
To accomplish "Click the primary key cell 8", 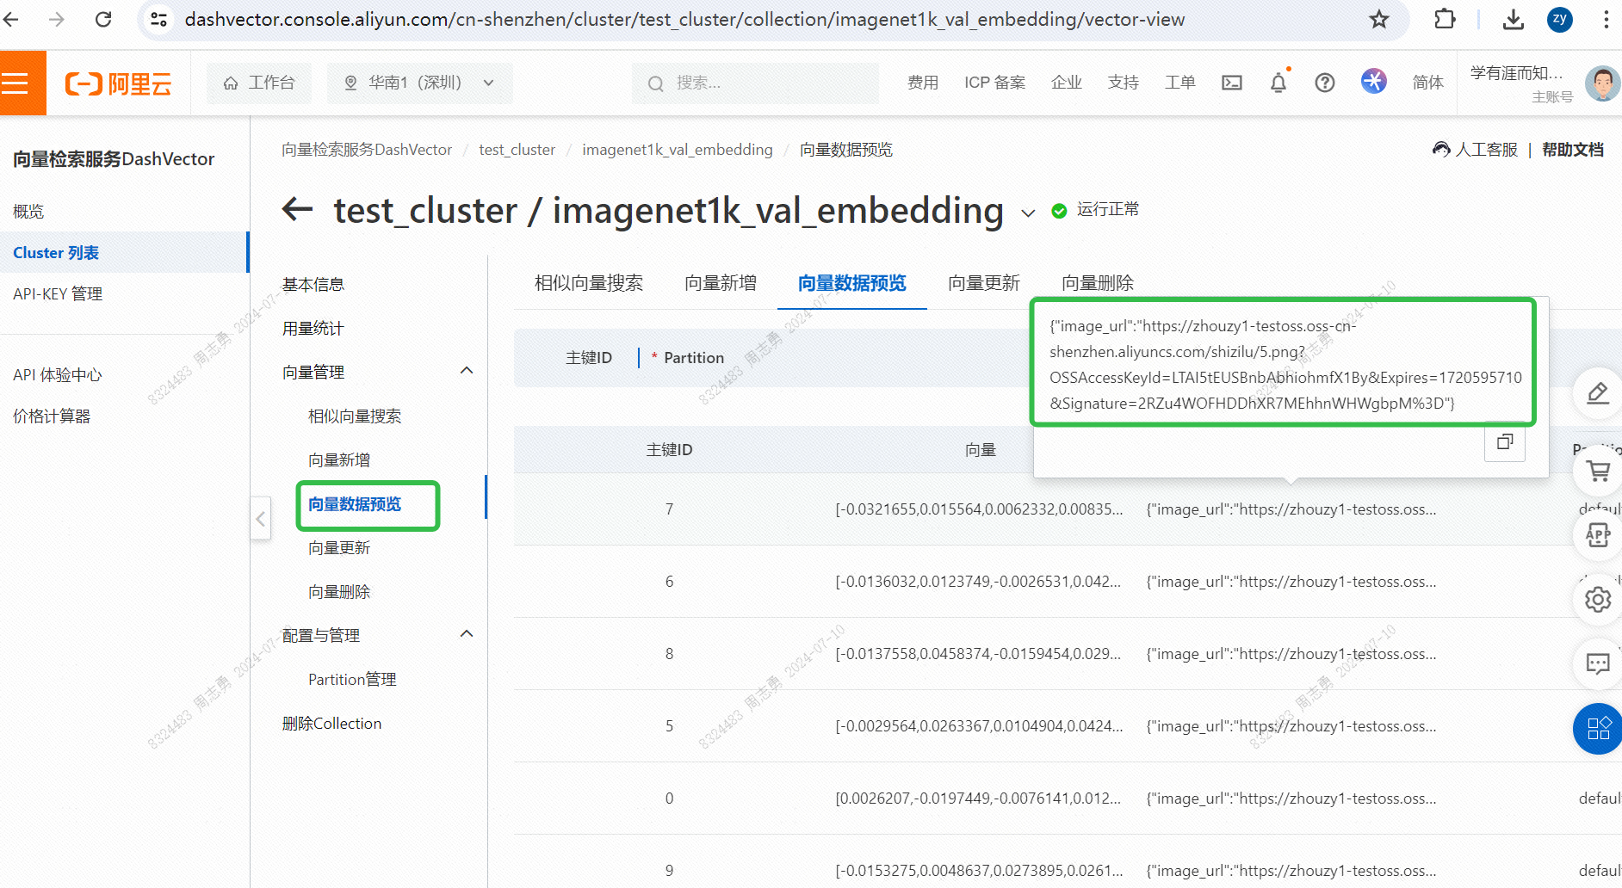I will coord(669,654).
